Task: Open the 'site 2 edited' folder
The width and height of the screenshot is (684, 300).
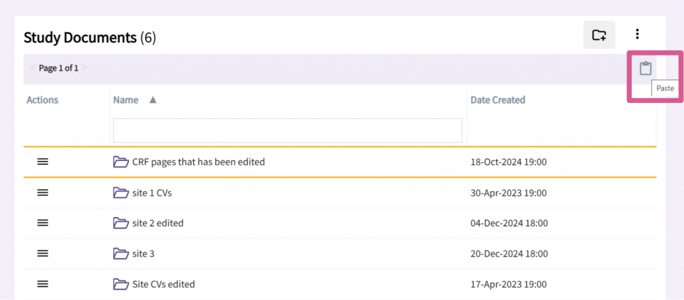Action: pos(158,222)
